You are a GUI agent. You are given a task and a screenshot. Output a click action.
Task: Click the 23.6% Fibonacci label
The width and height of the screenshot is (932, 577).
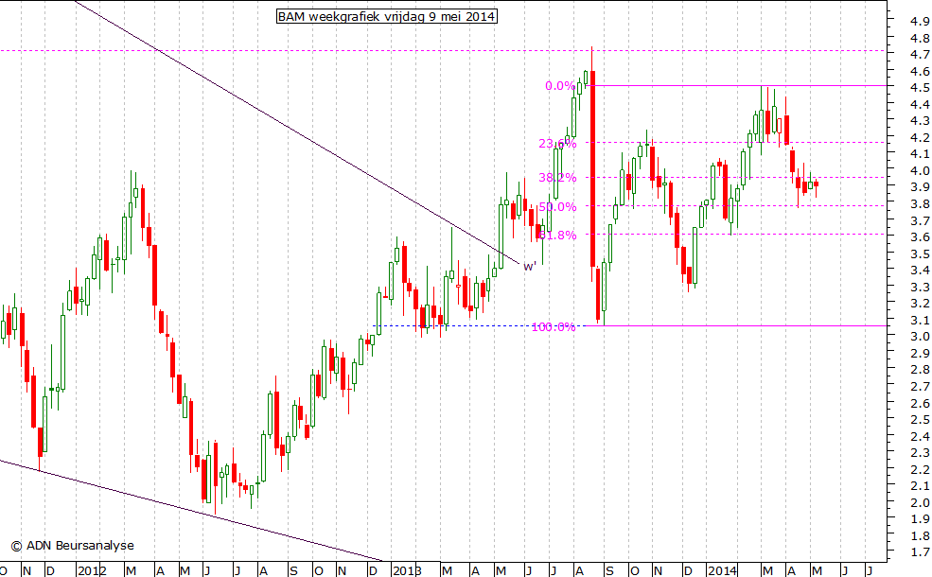(557, 143)
